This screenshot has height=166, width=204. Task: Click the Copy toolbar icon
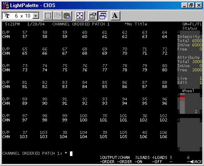tap(57, 16)
